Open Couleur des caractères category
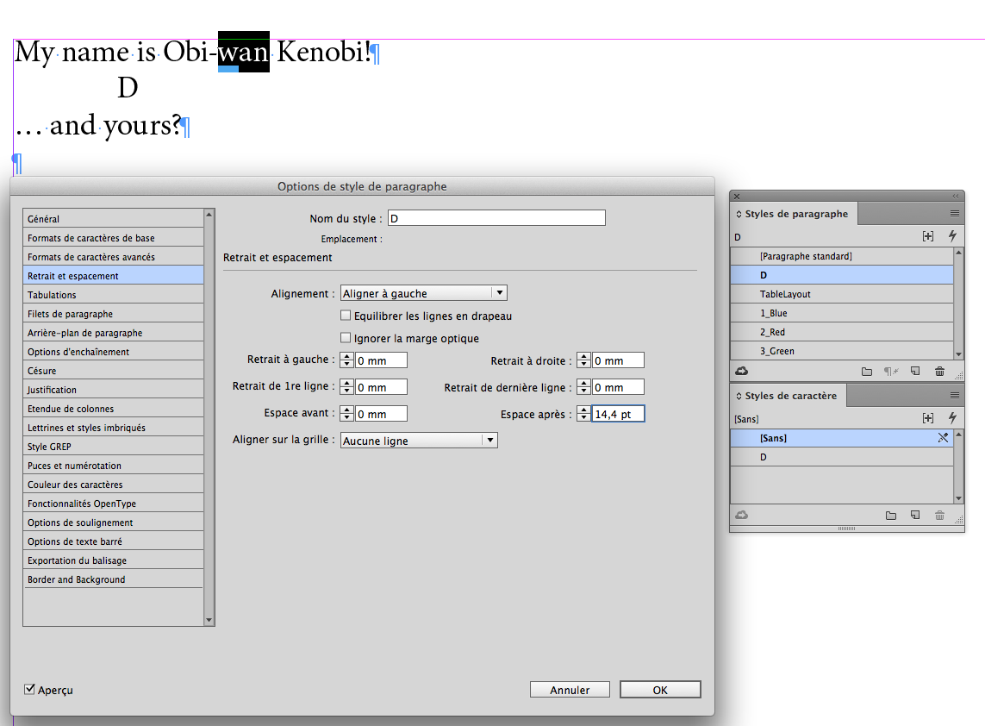985x726 pixels. (113, 485)
